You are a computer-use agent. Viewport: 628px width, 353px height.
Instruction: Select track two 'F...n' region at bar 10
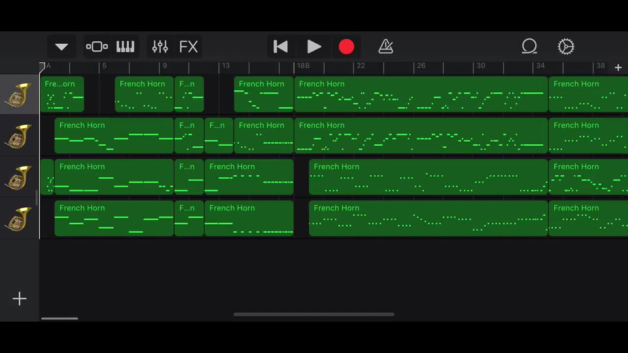click(189, 136)
